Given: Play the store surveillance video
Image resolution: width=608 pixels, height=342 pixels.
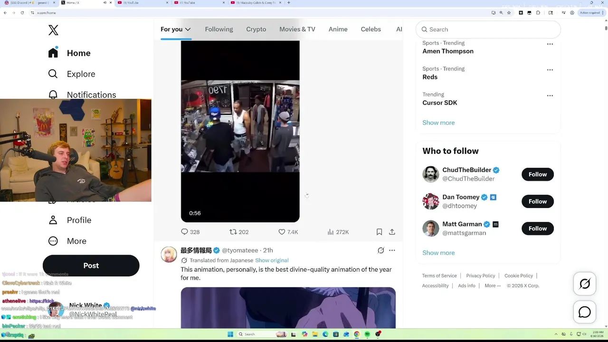Looking at the screenshot, I should click(240, 131).
